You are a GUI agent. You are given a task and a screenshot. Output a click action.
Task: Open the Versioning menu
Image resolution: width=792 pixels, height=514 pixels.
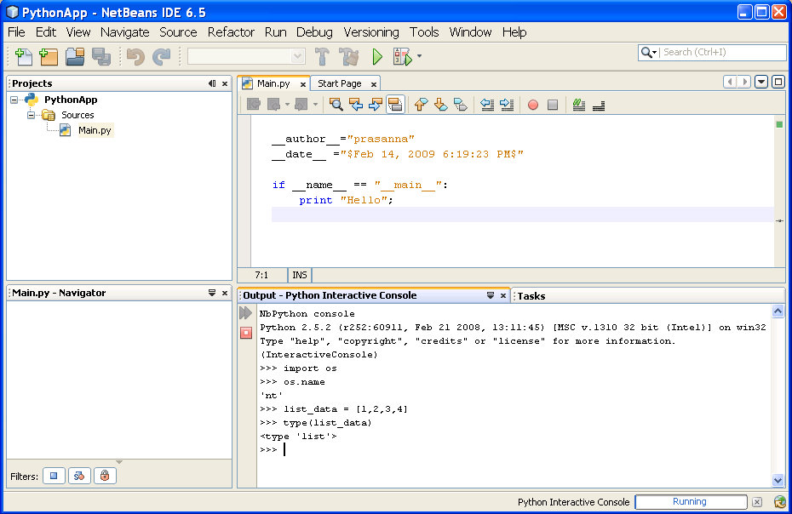point(370,31)
